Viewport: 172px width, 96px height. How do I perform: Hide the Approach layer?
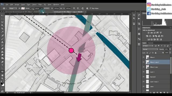tap(144, 77)
